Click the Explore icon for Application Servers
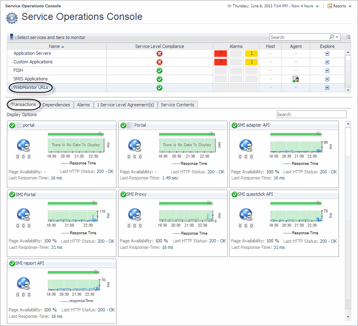Viewport: 358px width, 326px height. click(x=327, y=54)
